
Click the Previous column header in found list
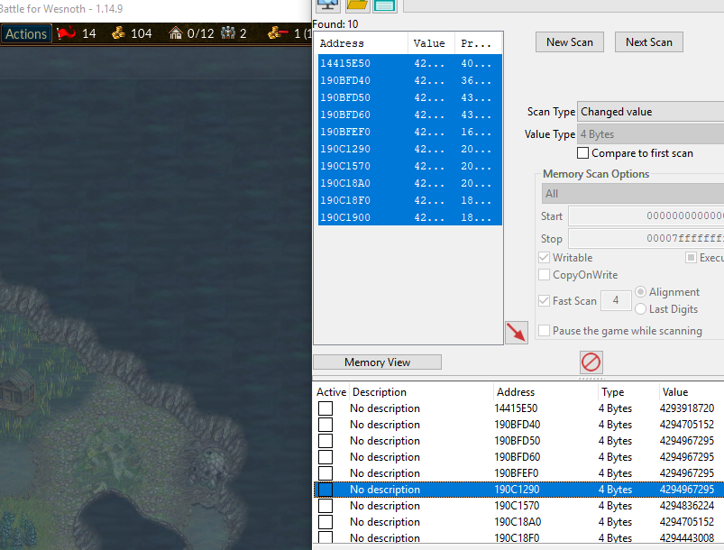pyautogui.click(x=479, y=43)
